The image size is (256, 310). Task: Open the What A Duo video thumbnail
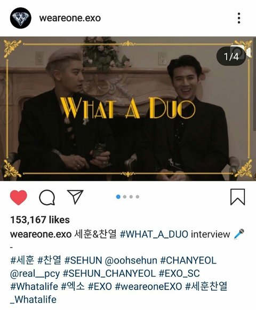[x=128, y=108]
